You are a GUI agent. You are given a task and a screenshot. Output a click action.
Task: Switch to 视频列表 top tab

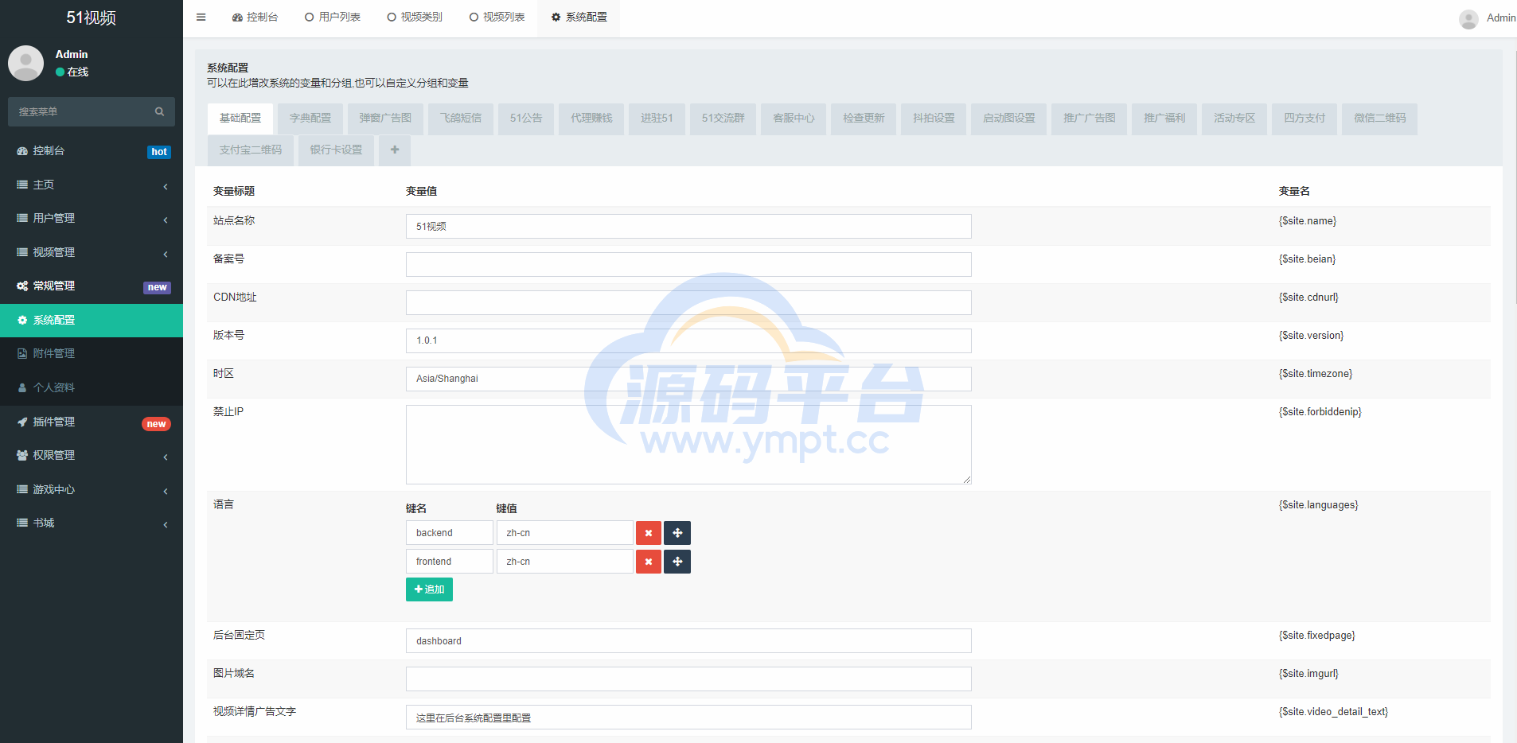(497, 18)
